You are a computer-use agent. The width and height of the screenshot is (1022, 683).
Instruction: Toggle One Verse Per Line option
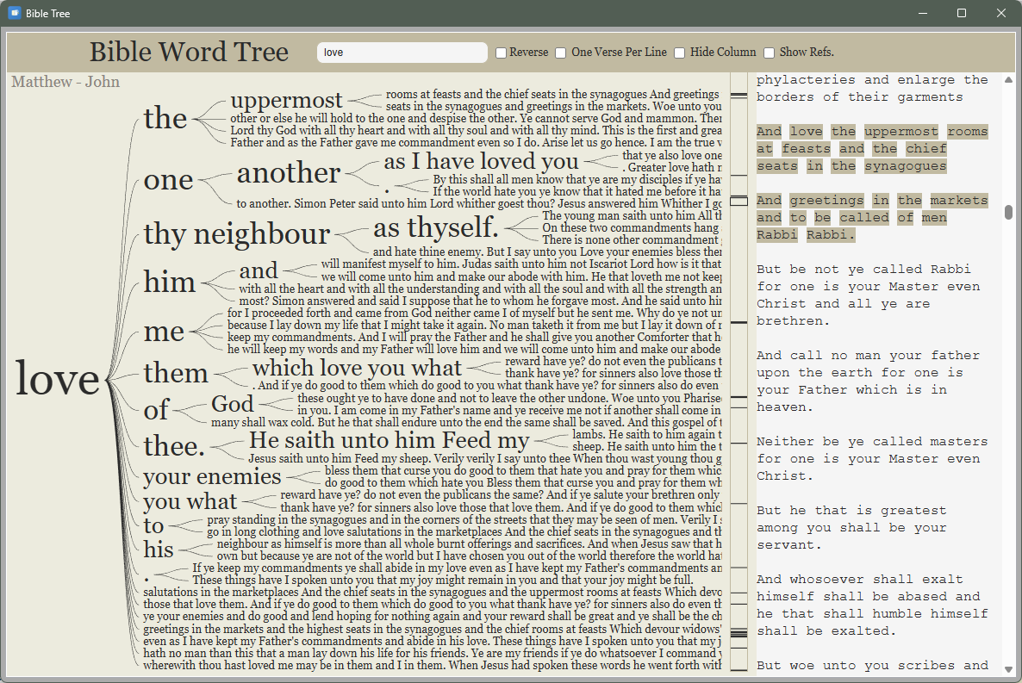click(561, 53)
